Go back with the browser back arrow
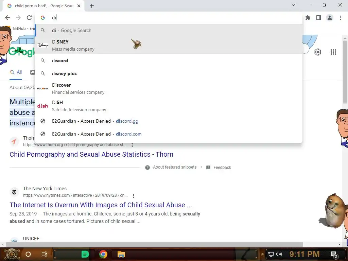The height and width of the screenshot is (261, 348). pyautogui.click(x=7, y=18)
